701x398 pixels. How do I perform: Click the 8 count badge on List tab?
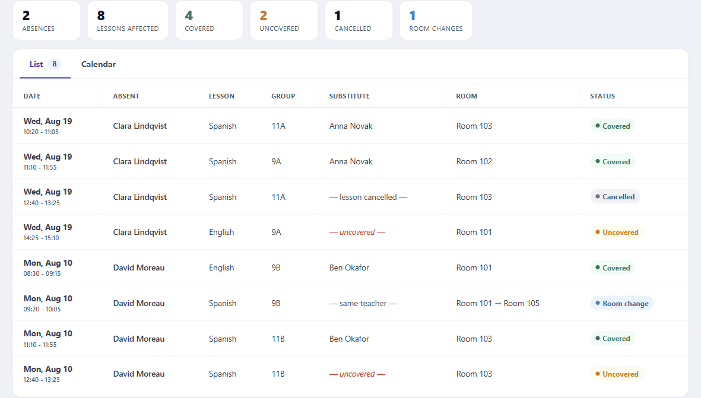click(x=55, y=64)
